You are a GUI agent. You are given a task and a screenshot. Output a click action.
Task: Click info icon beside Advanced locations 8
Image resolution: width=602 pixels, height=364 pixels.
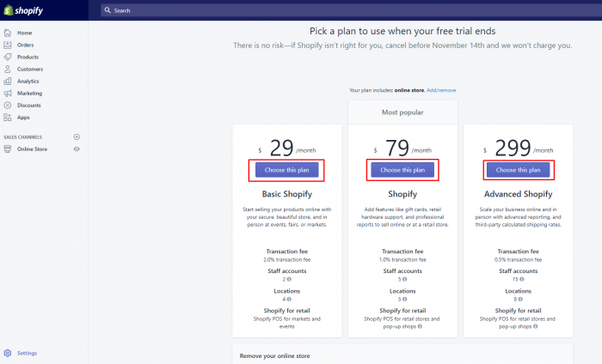(520, 300)
